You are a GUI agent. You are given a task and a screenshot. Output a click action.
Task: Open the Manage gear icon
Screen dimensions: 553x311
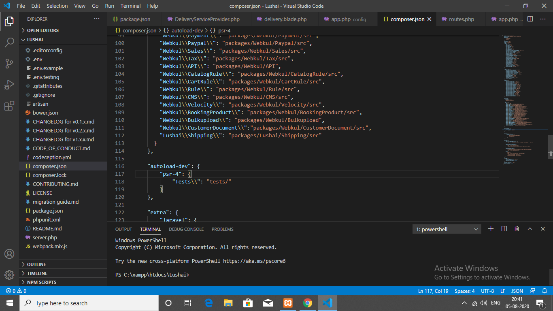point(9,275)
